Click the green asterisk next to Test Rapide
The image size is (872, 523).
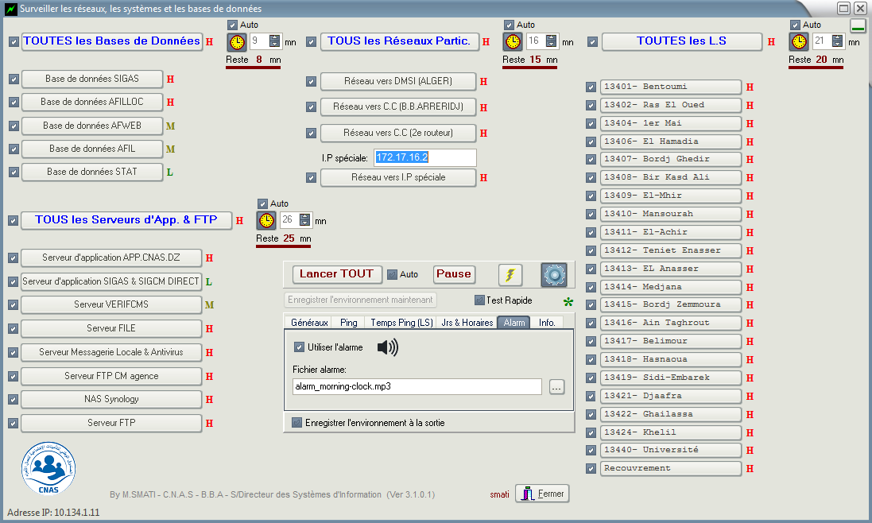[568, 302]
